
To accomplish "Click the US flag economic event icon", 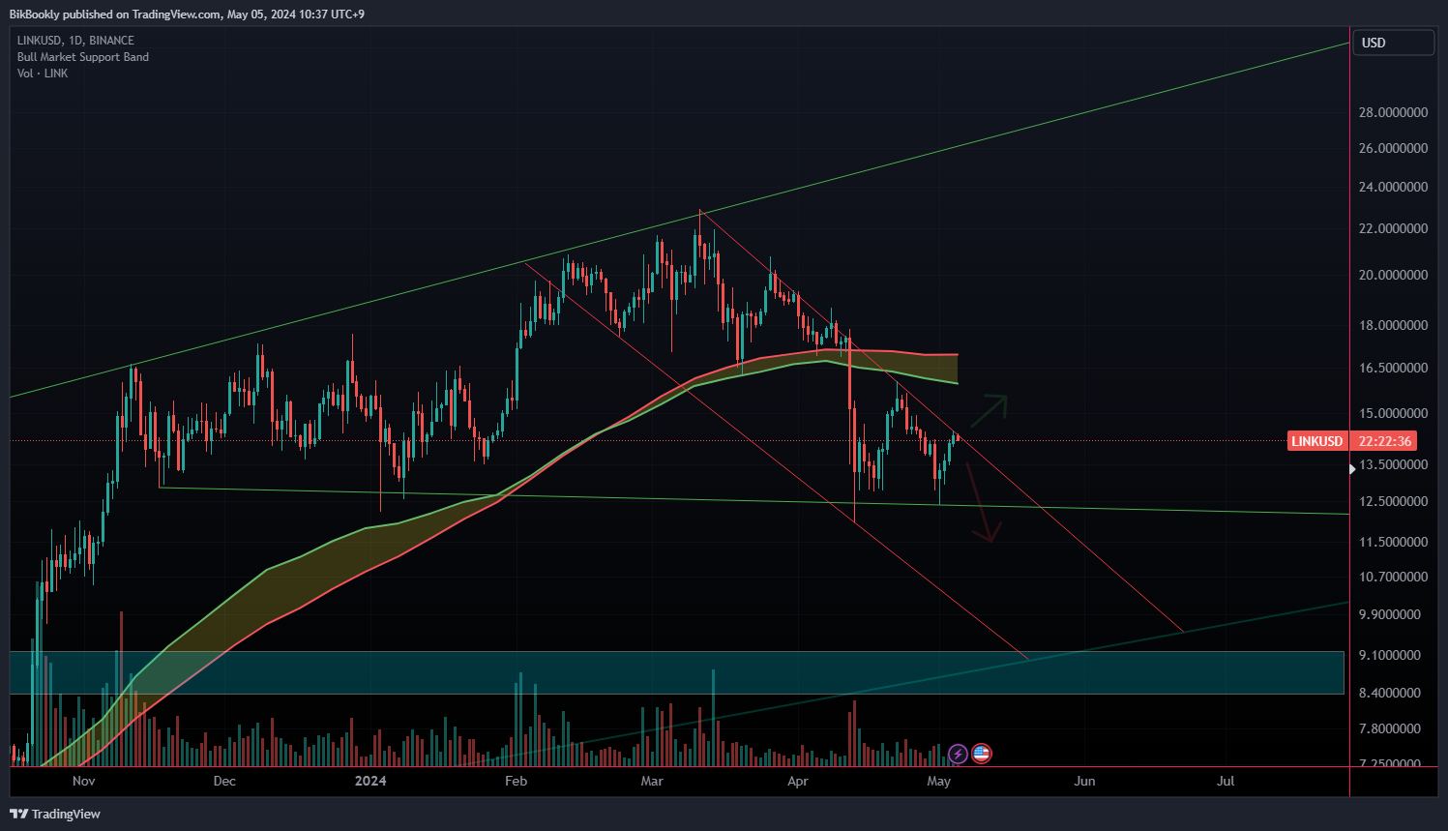I will coord(982,754).
